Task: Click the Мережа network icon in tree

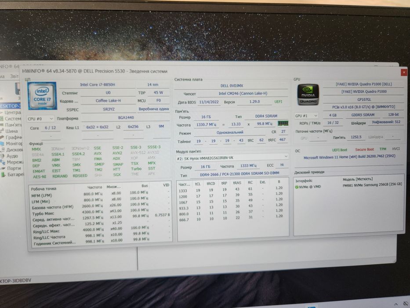Action: [2, 162]
